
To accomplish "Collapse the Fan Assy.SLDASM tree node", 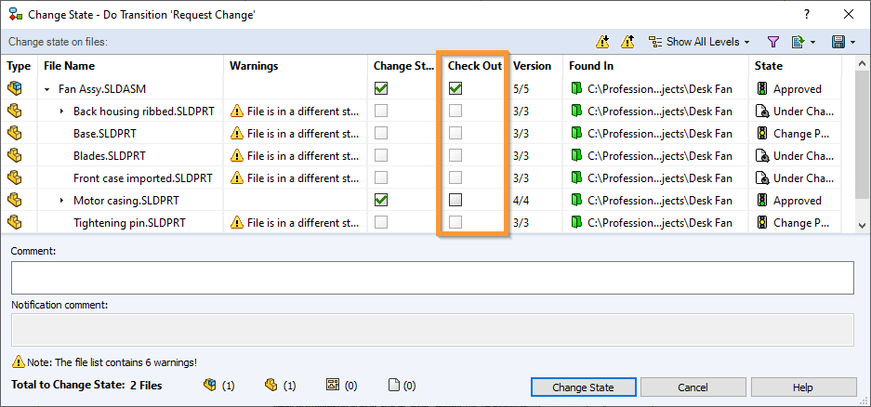I will pyautogui.click(x=46, y=89).
